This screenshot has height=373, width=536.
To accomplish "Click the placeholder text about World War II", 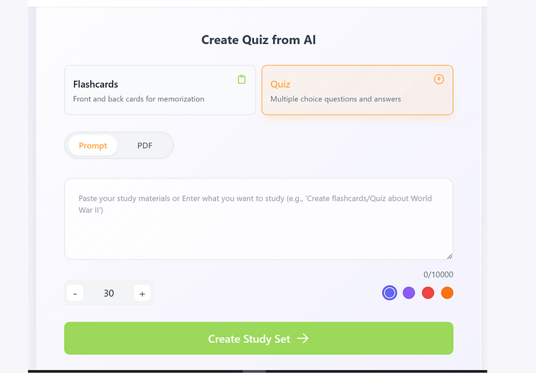I will [255, 204].
